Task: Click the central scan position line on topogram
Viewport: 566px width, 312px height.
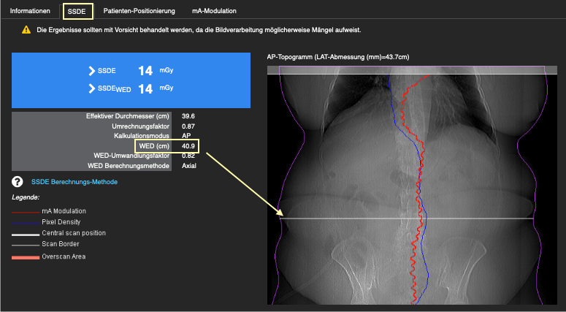Action: (x=407, y=218)
